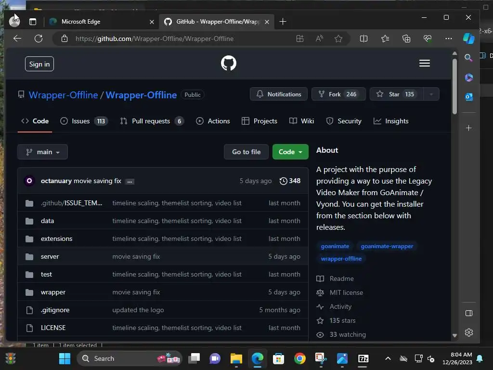Open Windows Start menu
Screen dimensions: 493x370
pos(65,358)
